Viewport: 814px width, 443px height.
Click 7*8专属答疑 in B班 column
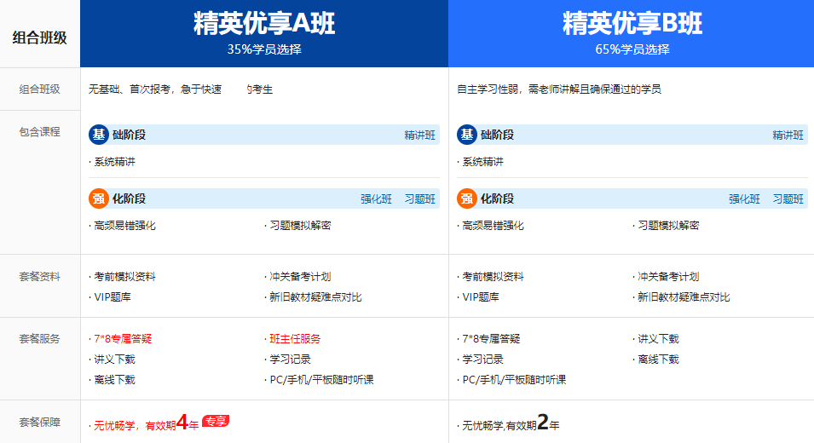pyautogui.click(x=491, y=339)
